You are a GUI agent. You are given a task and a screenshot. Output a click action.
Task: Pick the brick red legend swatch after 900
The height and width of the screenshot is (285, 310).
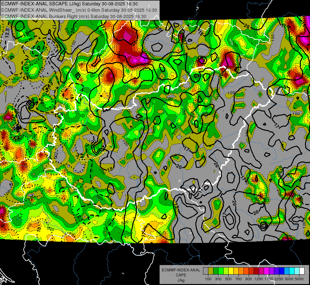click(x=251, y=271)
